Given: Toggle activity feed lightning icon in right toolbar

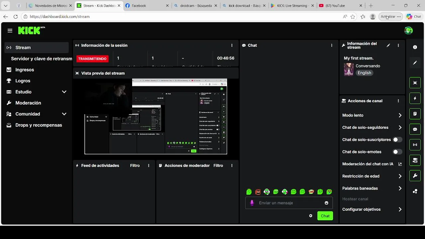Looking at the screenshot, I should point(415,98).
